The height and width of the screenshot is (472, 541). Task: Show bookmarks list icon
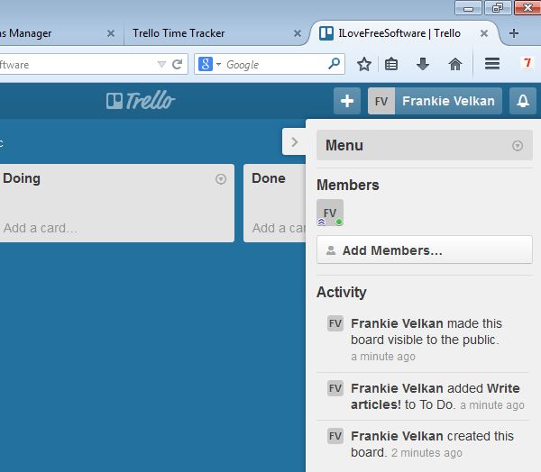point(391,64)
